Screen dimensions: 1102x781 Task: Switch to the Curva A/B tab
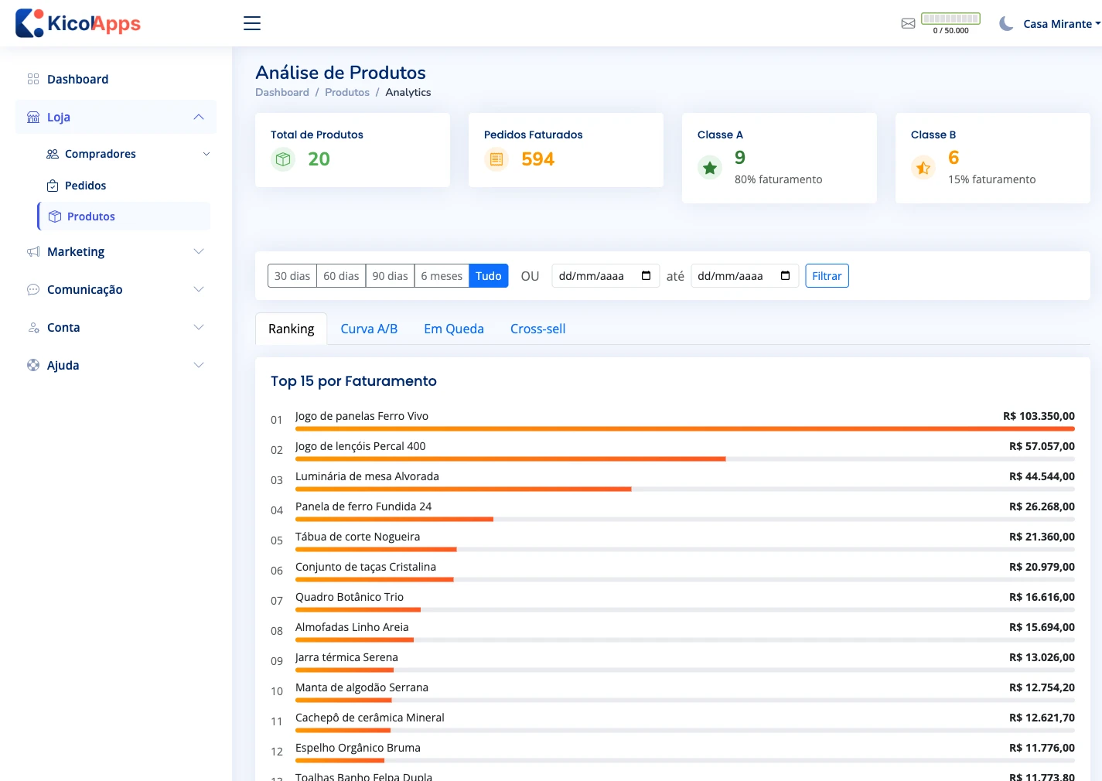pos(369,329)
